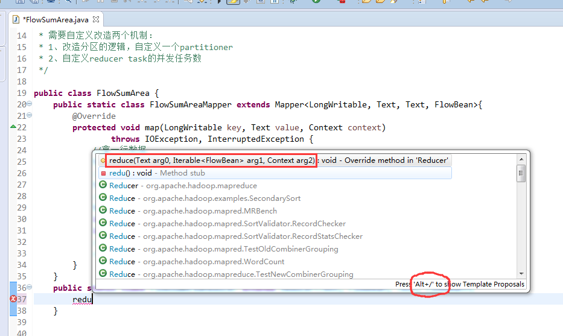Click the 'map' method name on line 22
The height and width of the screenshot is (336, 563).
[152, 127]
